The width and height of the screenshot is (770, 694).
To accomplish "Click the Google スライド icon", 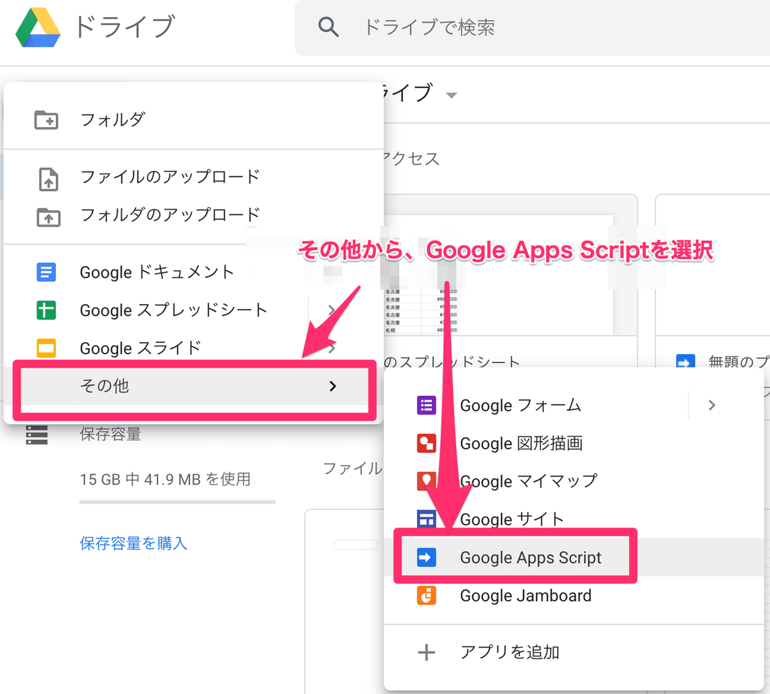I will point(46,348).
